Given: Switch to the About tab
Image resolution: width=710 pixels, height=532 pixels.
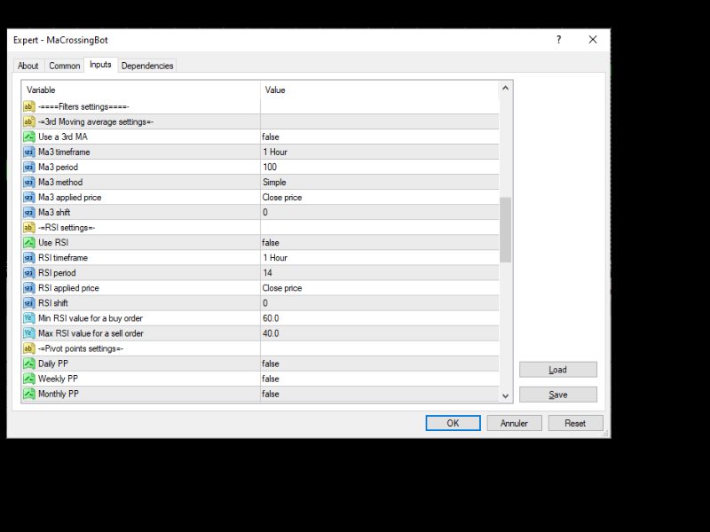Looking at the screenshot, I should point(28,66).
